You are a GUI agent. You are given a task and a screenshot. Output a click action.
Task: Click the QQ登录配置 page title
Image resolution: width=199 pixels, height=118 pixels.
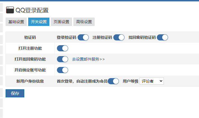click(32, 10)
